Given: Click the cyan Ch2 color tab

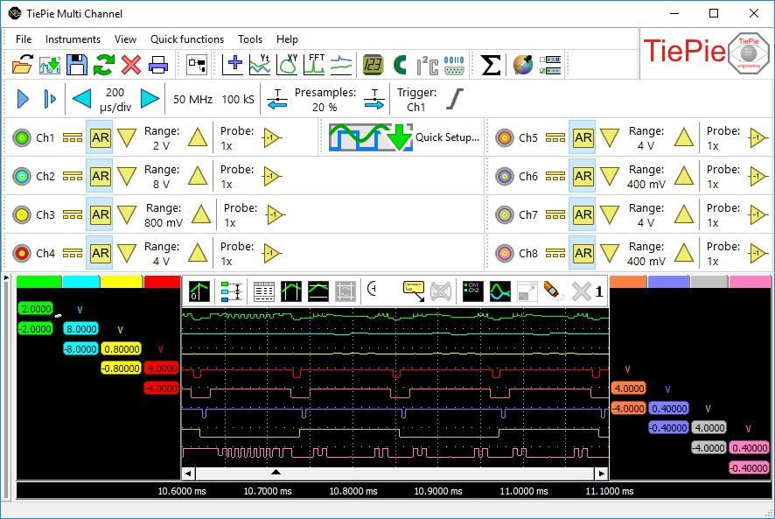Looking at the screenshot, I should click(x=81, y=282).
